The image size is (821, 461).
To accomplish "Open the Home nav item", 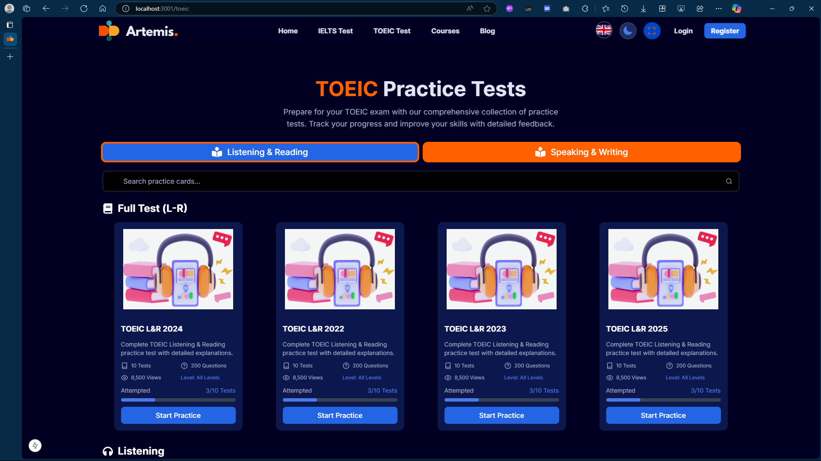I will [288, 31].
